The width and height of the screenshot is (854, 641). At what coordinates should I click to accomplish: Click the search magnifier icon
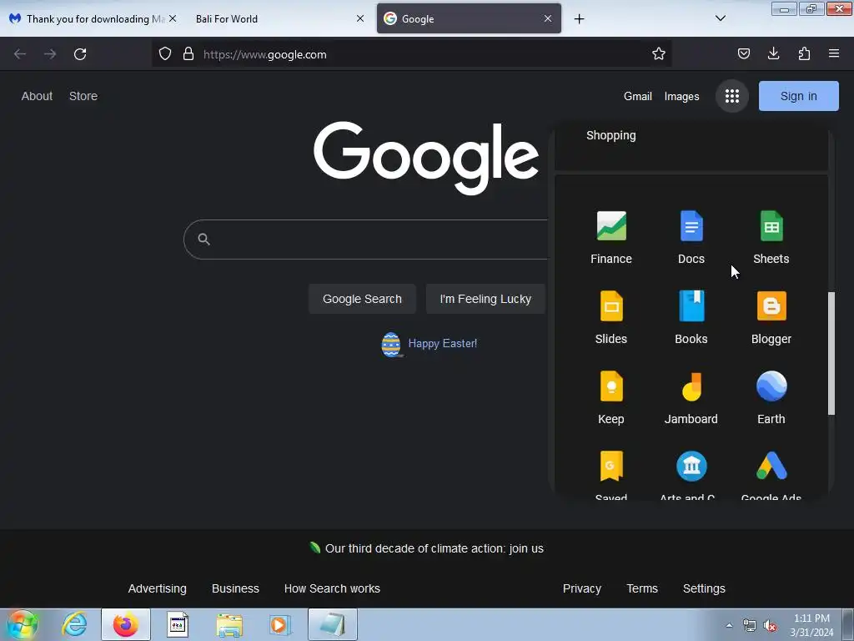203,239
